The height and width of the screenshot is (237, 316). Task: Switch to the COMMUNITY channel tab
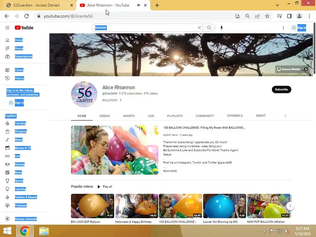(x=205, y=116)
